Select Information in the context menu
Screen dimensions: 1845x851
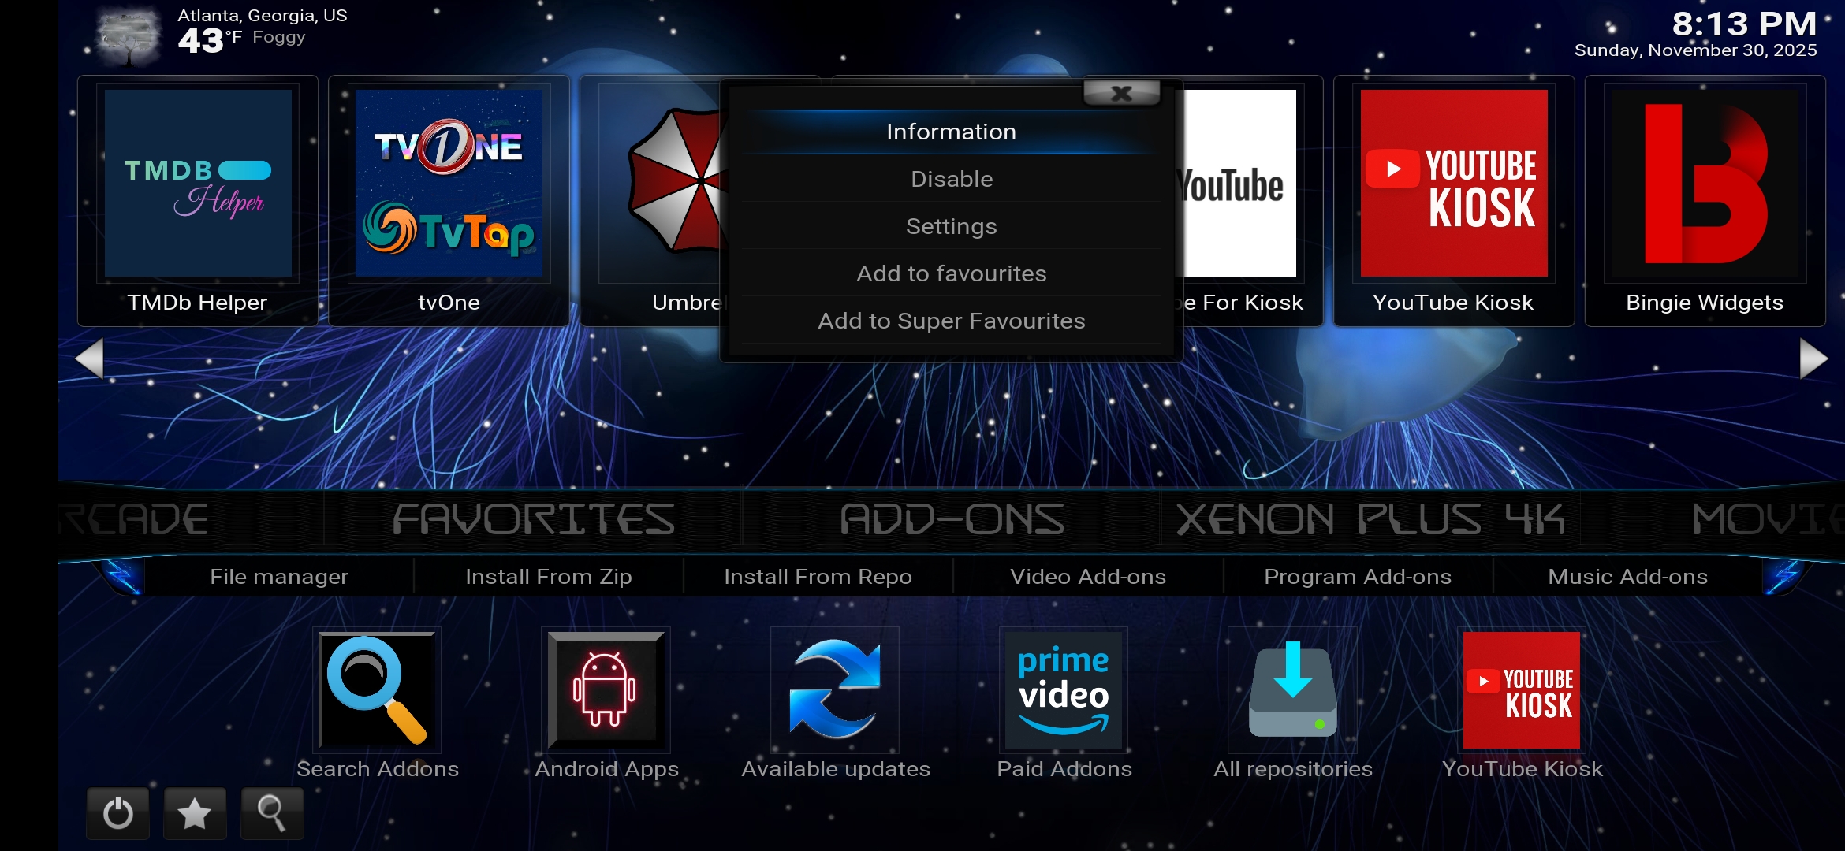point(951,131)
